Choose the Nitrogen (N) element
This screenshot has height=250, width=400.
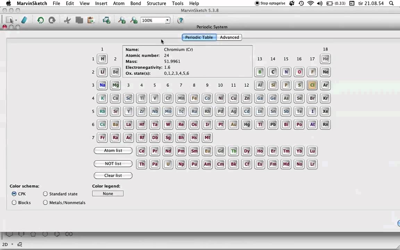pos(286,72)
